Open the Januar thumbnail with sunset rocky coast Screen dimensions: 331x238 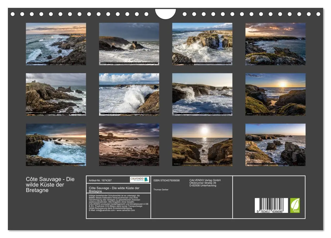click(56, 44)
